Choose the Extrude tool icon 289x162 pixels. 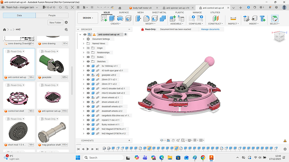(x=112, y=18)
